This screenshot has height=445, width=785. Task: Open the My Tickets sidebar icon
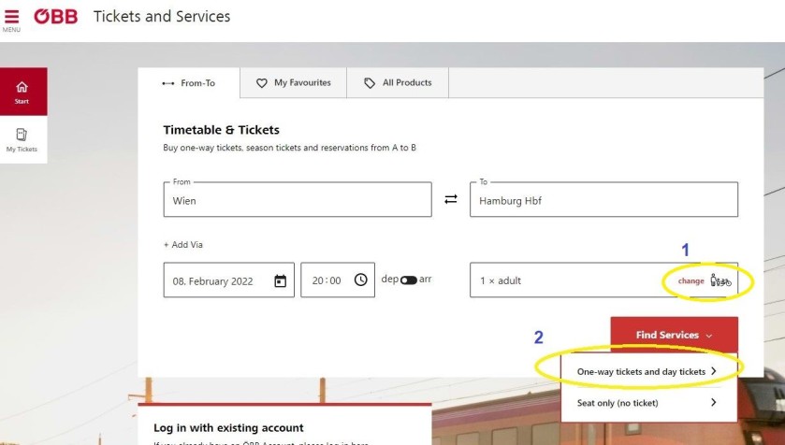pos(22,139)
